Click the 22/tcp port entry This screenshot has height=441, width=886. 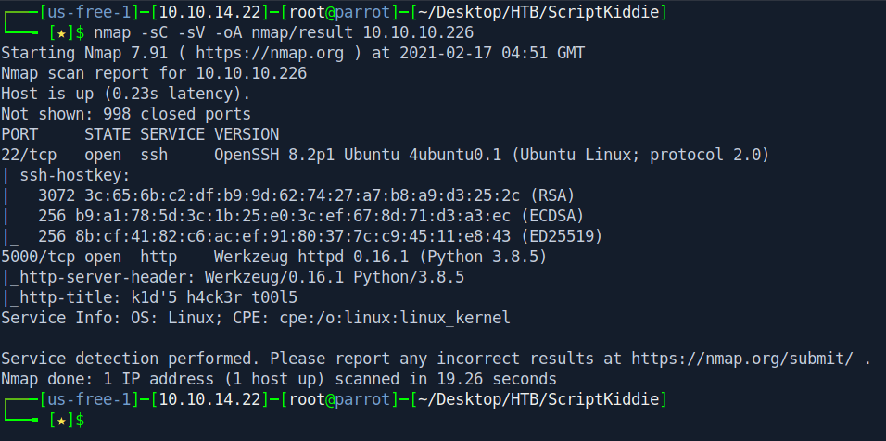tap(29, 155)
